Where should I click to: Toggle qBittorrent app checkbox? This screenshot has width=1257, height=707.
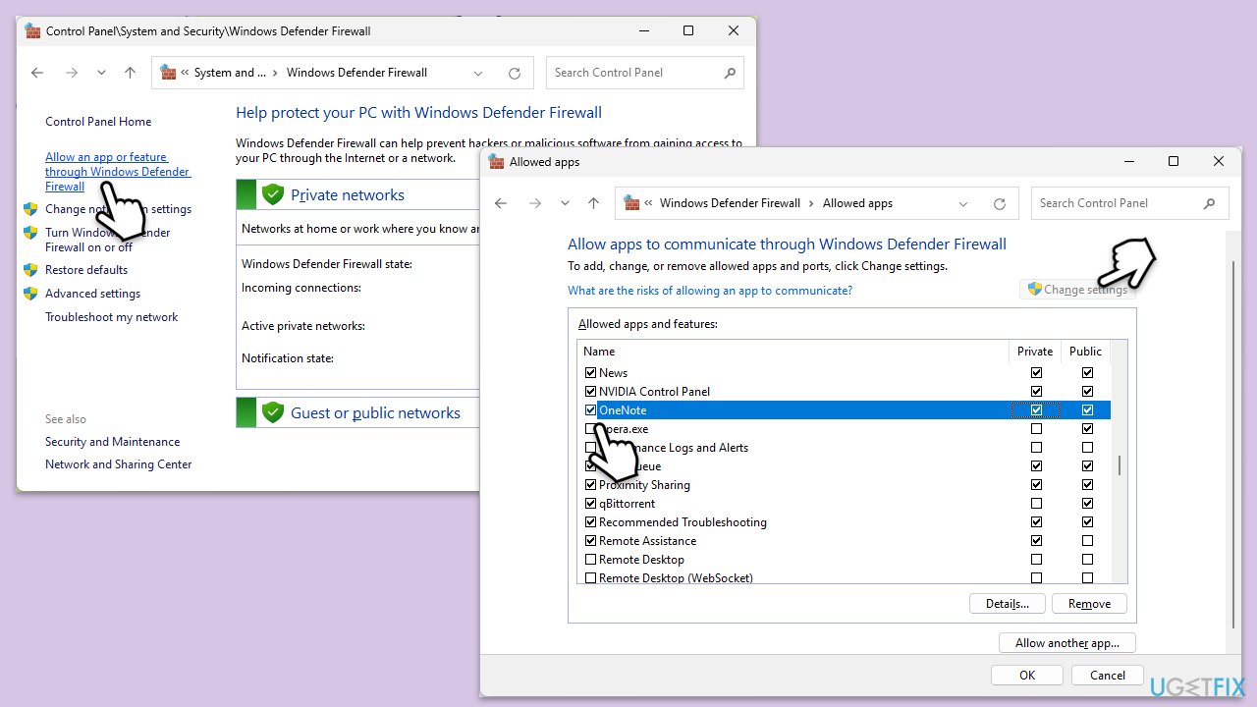click(x=591, y=504)
